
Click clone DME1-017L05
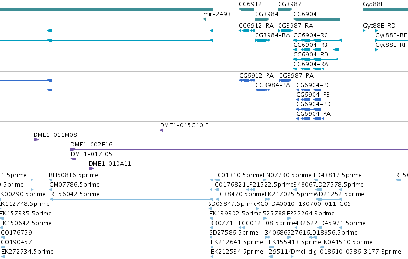point(92,154)
